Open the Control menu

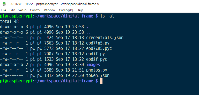[35, 10]
